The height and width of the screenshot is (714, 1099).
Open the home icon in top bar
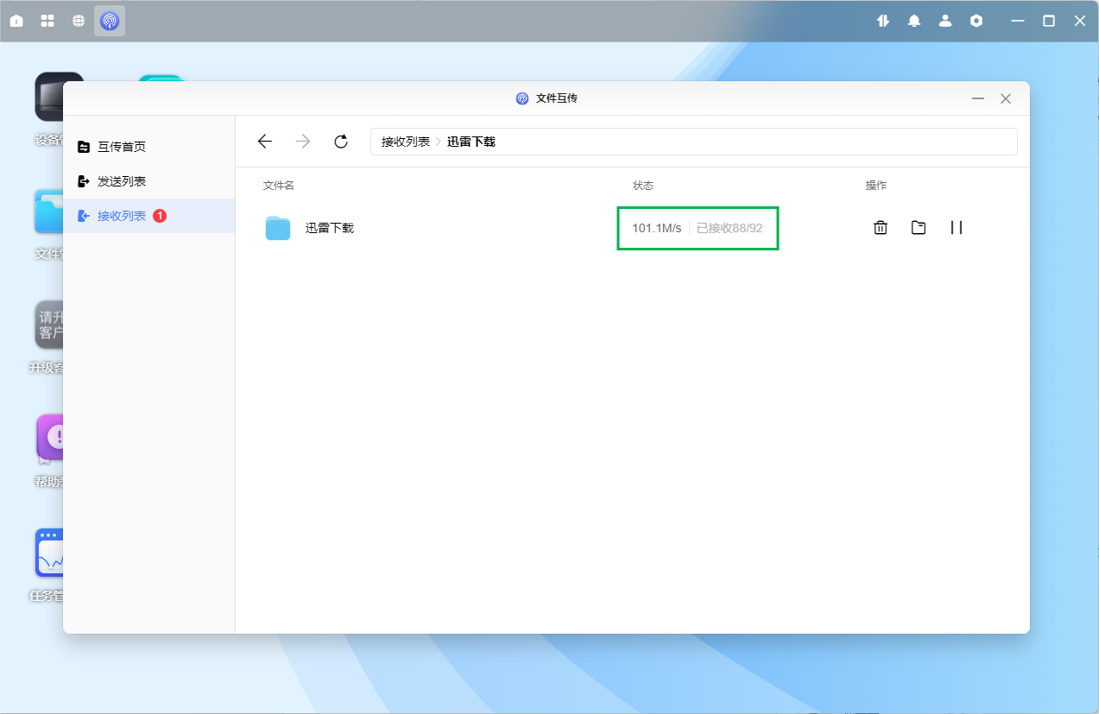click(x=16, y=21)
